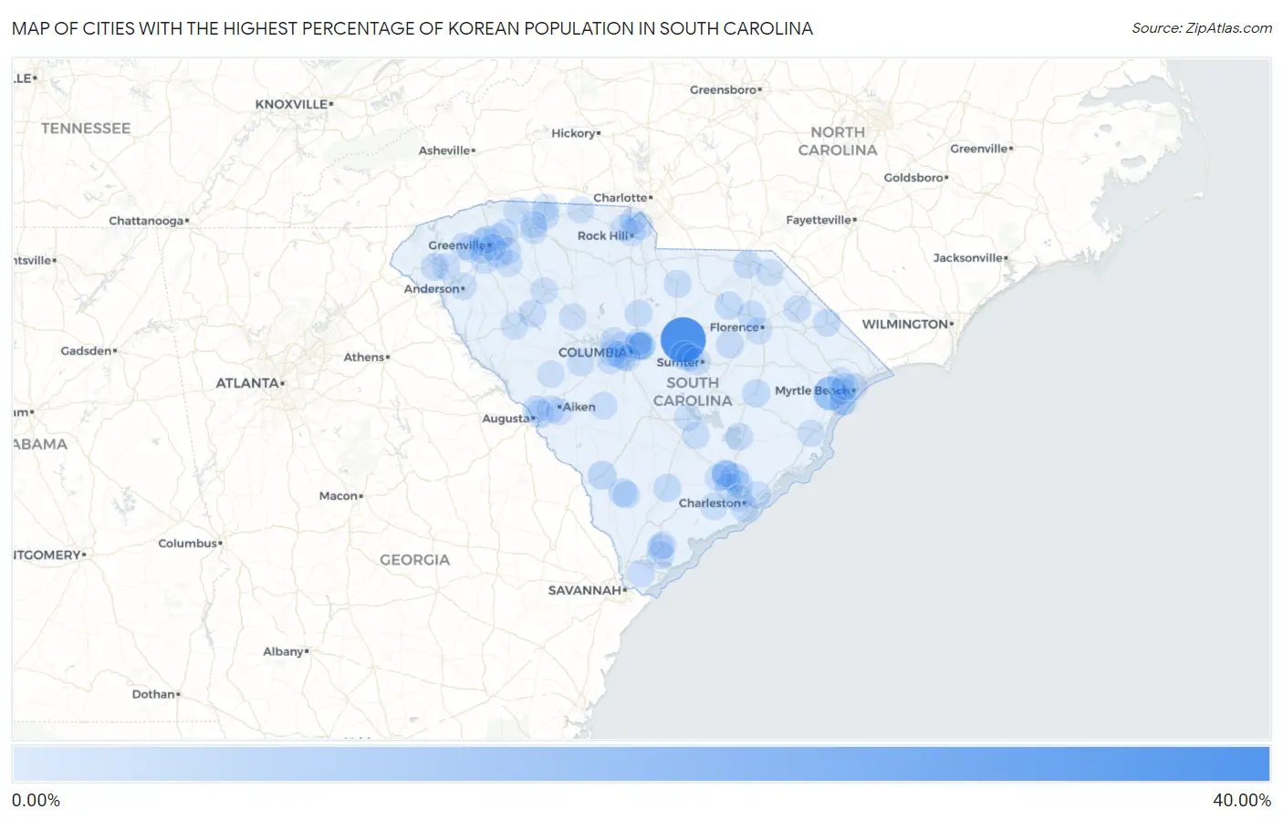This screenshot has height=820, width=1283.
Task: Click the Source: ZipAtlas.com attribution
Action: pos(1202,28)
